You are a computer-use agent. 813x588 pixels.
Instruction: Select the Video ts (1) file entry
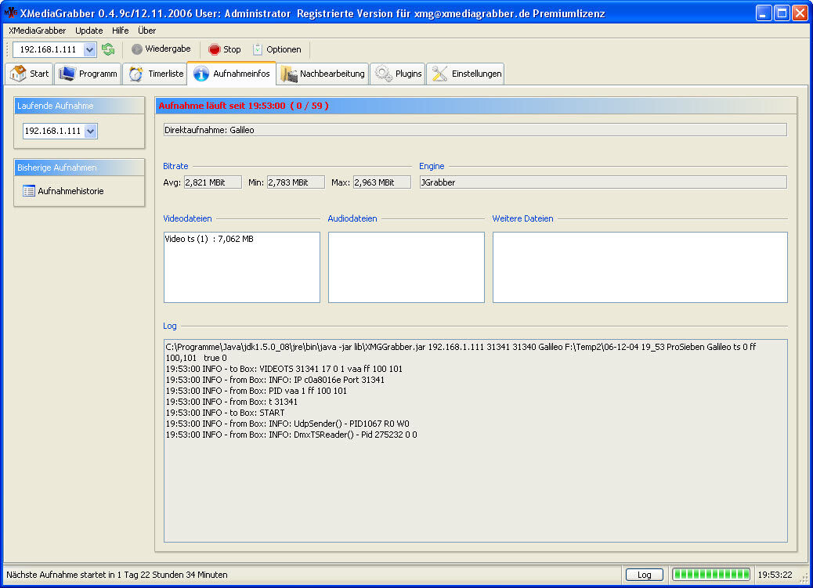pos(208,239)
